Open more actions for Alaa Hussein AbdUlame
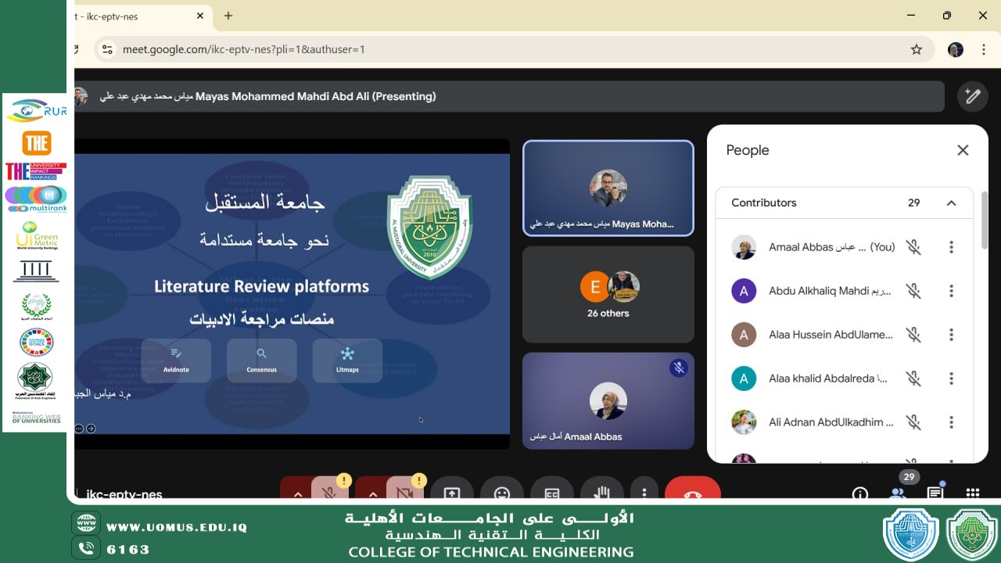 (x=951, y=335)
